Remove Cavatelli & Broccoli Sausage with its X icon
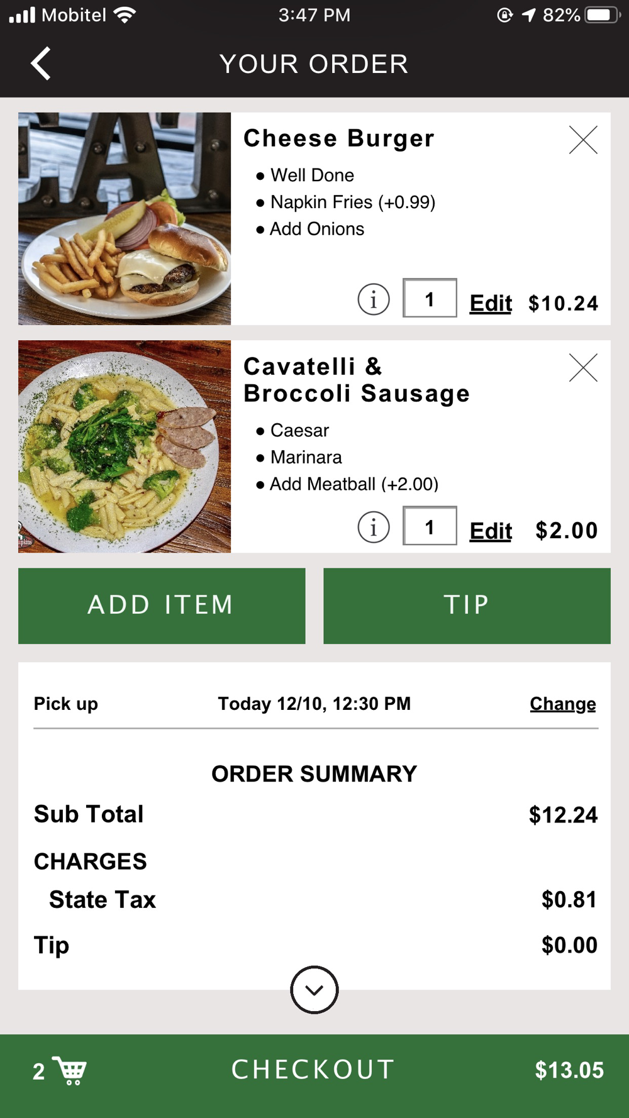This screenshot has height=1118, width=629. pos(583,368)
